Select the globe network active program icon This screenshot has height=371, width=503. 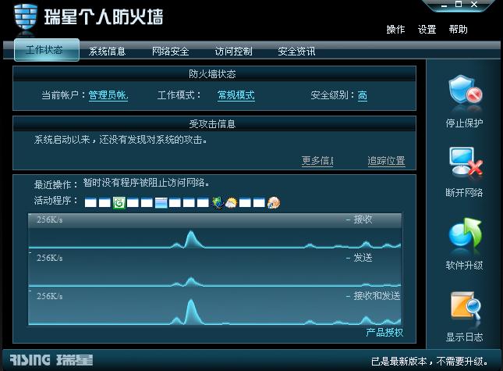tap(218, 203)
